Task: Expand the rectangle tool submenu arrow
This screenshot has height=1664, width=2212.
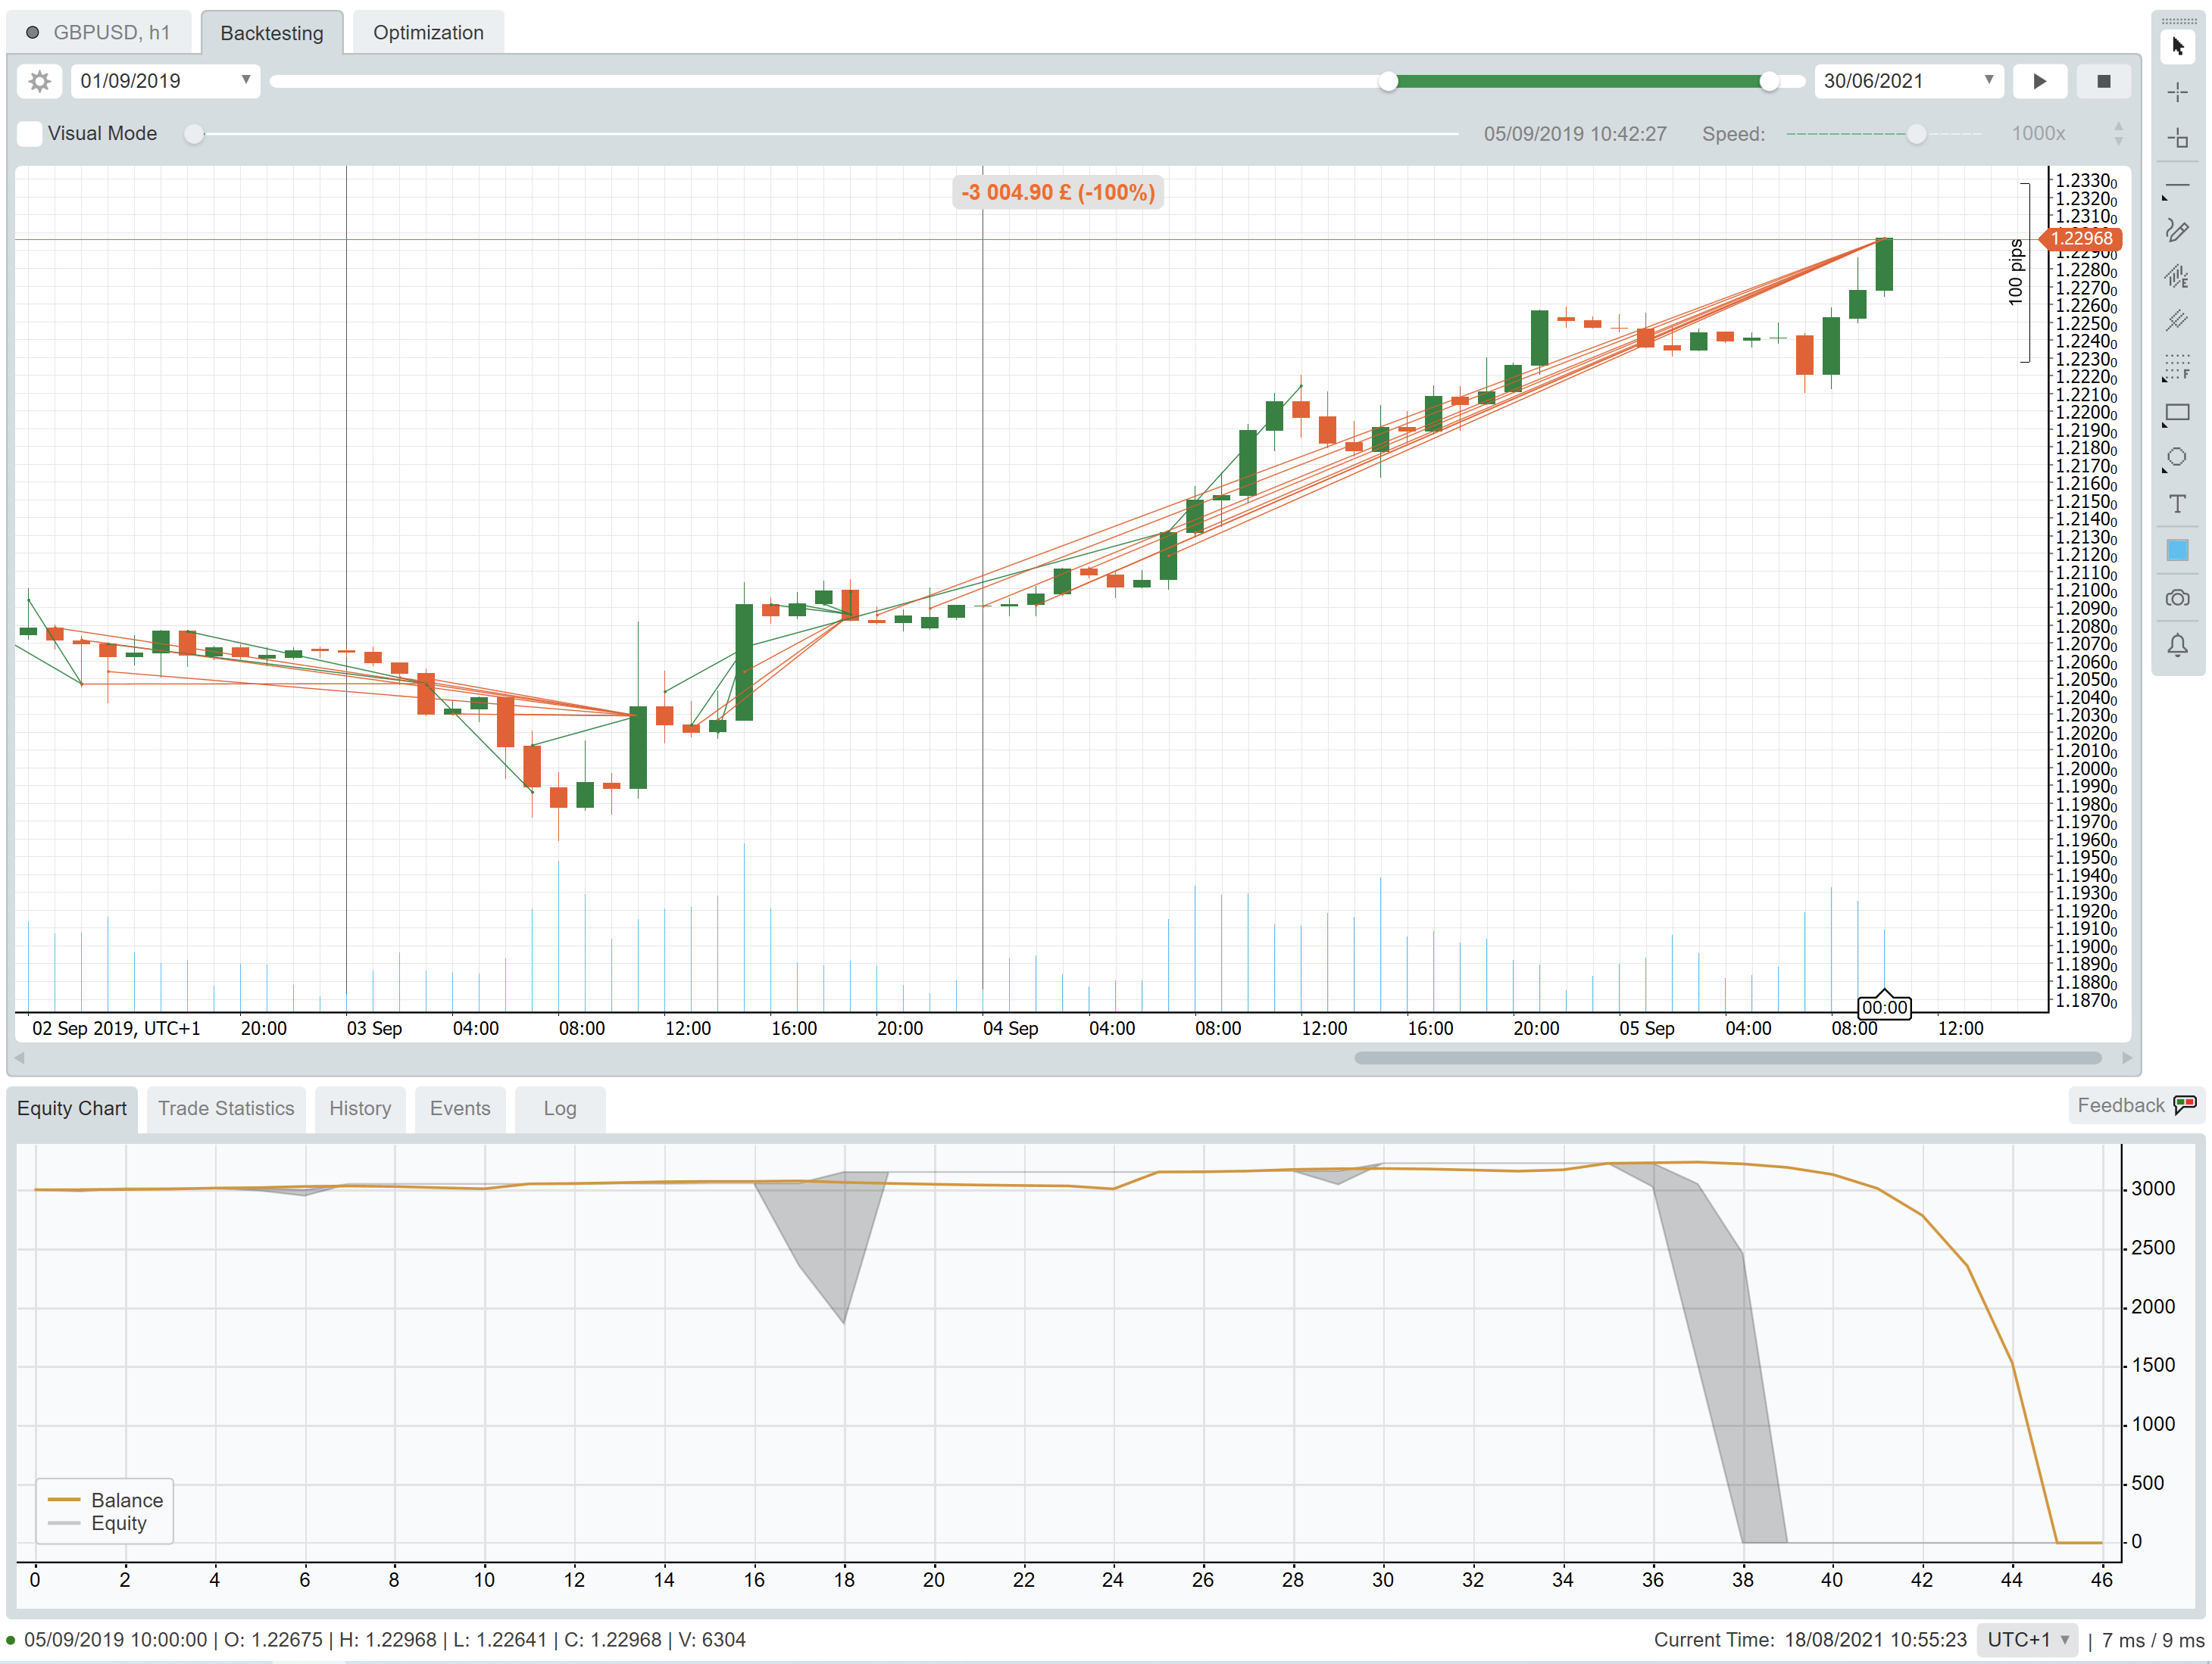Action: [2164, 425]
